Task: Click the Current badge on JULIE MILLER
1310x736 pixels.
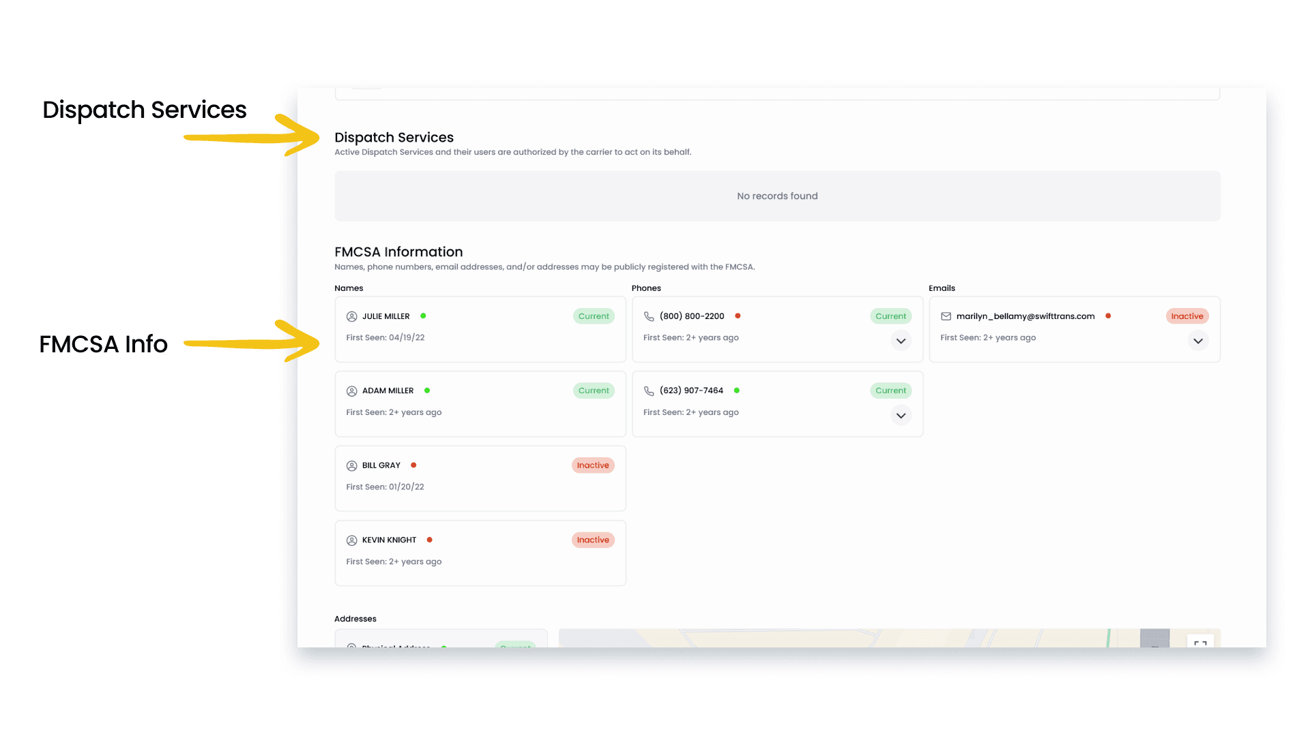Action: (x=594, y=316)
